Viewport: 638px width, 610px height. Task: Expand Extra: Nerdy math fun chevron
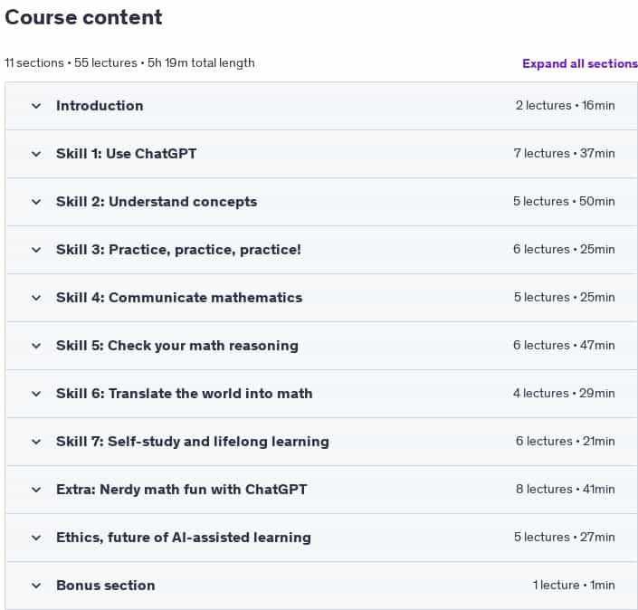pyautogui.click(x=36, y=490)
